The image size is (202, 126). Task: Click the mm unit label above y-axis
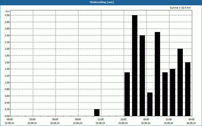pyautogui.click(x=7, y=11)
